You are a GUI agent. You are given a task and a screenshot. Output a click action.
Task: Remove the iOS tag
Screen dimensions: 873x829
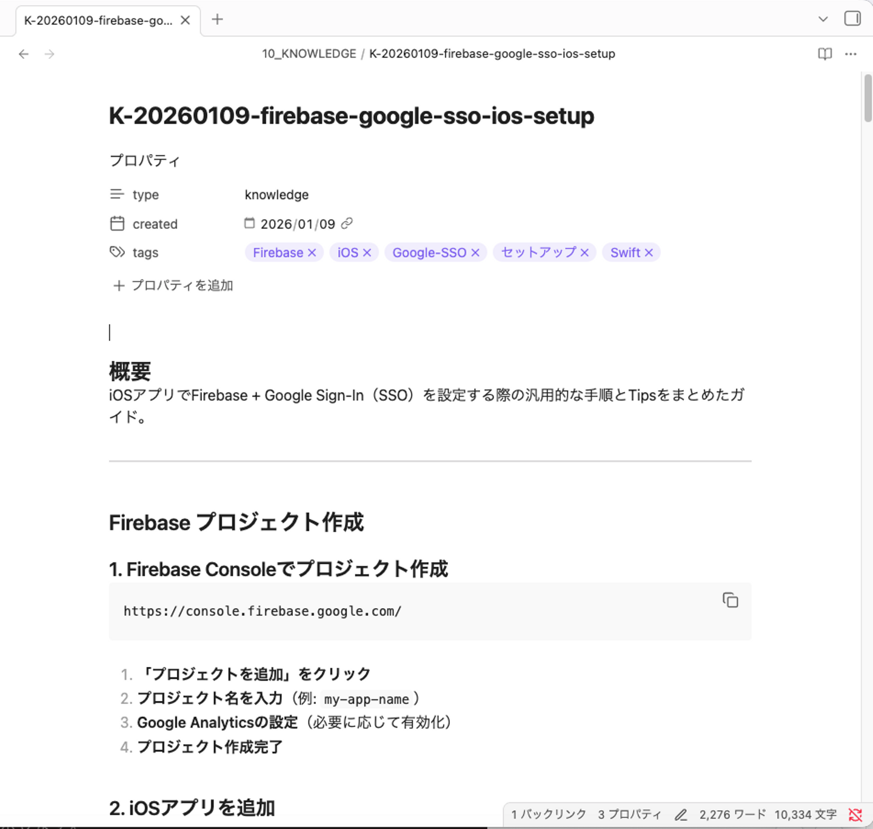click(x=367, y=252)
